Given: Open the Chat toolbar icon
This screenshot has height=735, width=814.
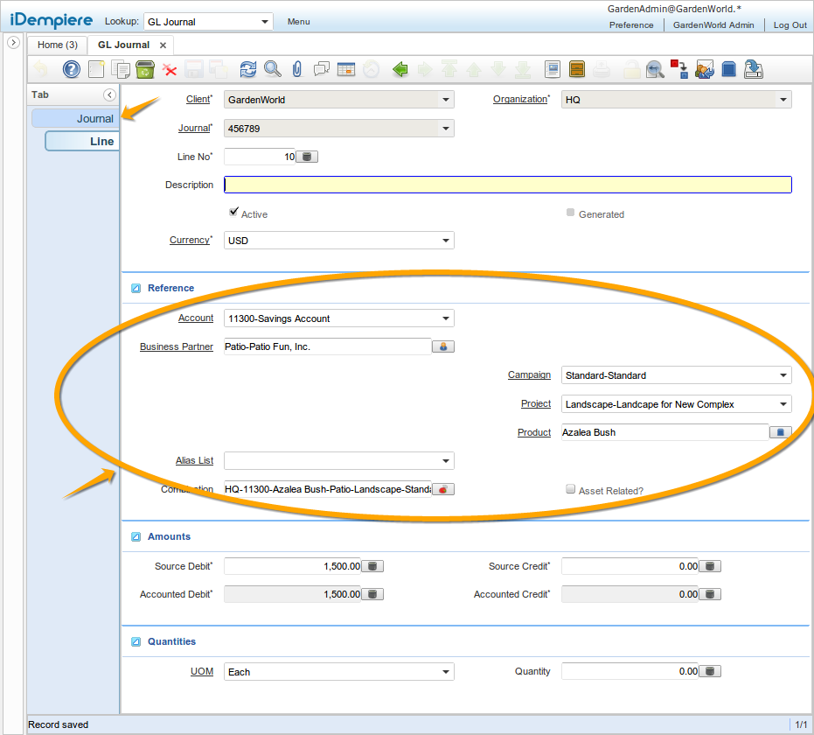Looking at the screenshot, I should pos(321,69).
